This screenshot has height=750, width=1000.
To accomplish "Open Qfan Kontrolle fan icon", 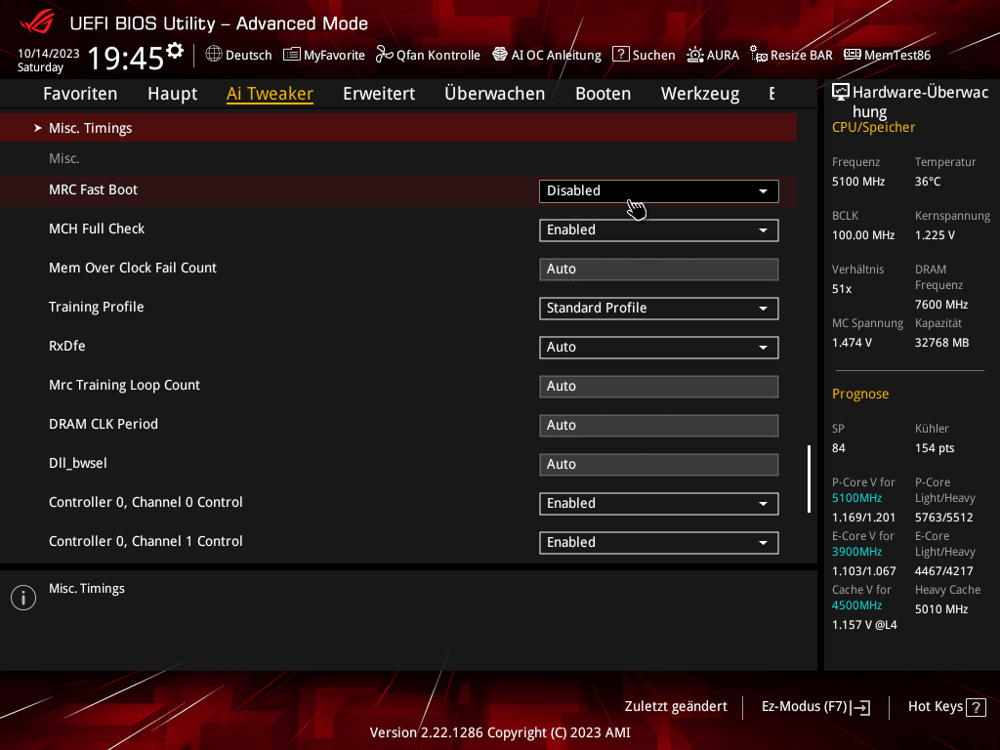I will 384,55.
